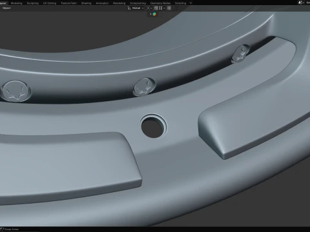This screenshot has height=232, width=310.
Task: Open the transform pivot point dropdown
Action: tap(149, 8)
